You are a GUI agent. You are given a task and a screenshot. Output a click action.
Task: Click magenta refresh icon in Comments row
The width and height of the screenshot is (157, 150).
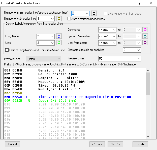point(145,30)
